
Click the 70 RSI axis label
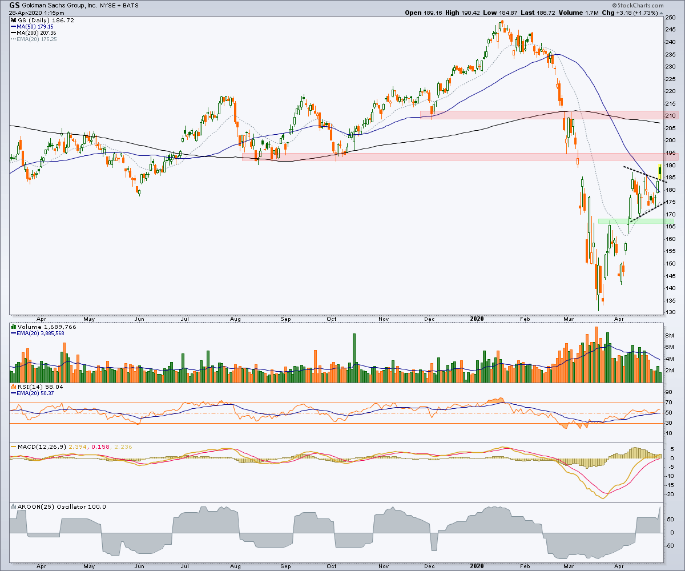pos(669,403)
